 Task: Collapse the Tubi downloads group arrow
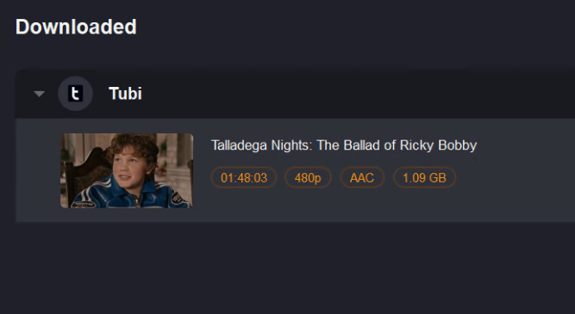click(40, 94)
